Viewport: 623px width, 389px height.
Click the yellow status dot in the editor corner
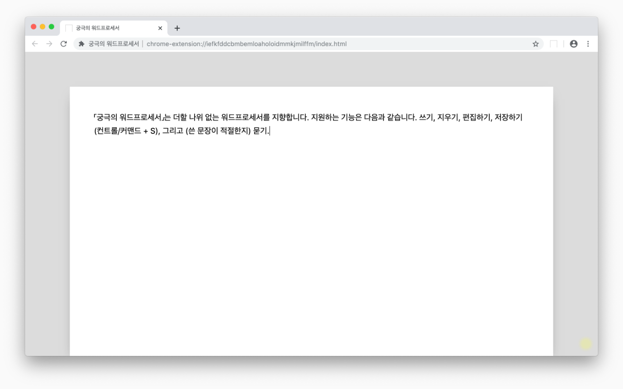tap(586, 343)
